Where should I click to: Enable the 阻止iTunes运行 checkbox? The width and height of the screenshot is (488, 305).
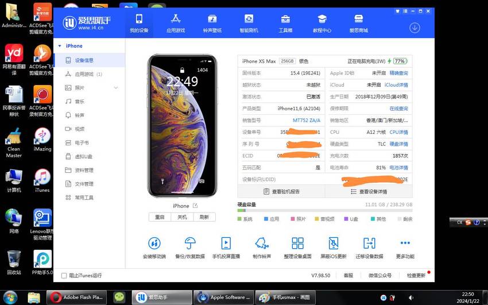(64, 276)
